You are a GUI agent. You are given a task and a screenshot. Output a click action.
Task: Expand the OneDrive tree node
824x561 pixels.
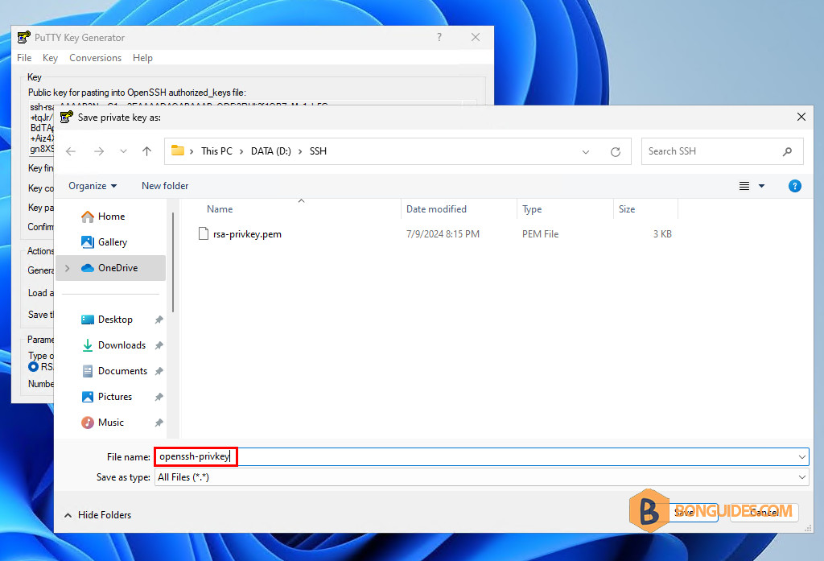coord(68,268)
